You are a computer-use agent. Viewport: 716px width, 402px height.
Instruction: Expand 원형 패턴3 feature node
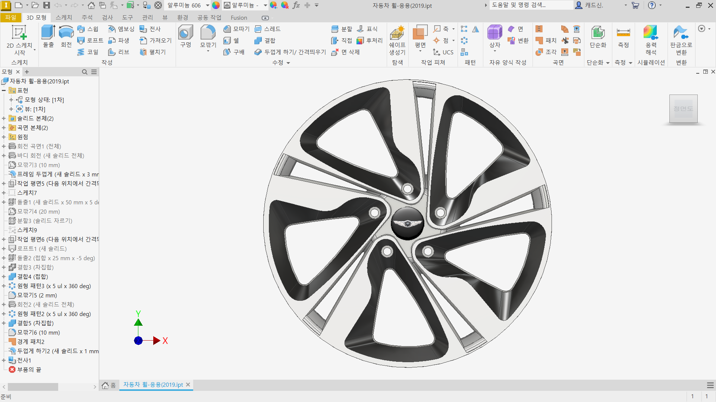4,286
